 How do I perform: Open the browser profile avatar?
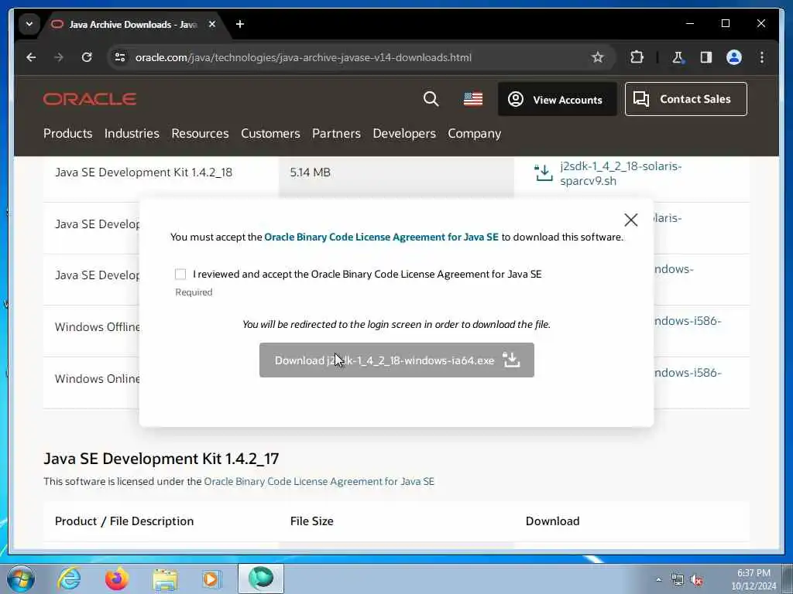coord(734,57)
